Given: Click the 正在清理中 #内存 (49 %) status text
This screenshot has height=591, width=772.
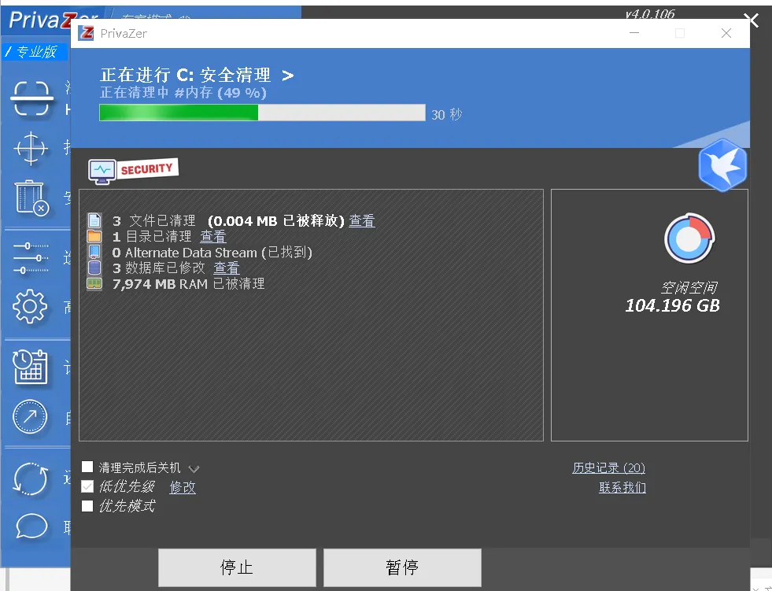Looking at the screenshot, I should pos(183,93).
